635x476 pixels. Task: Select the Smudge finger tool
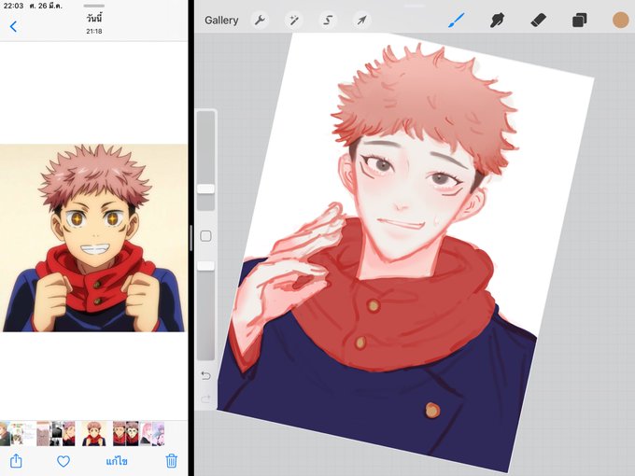point(497,20)
